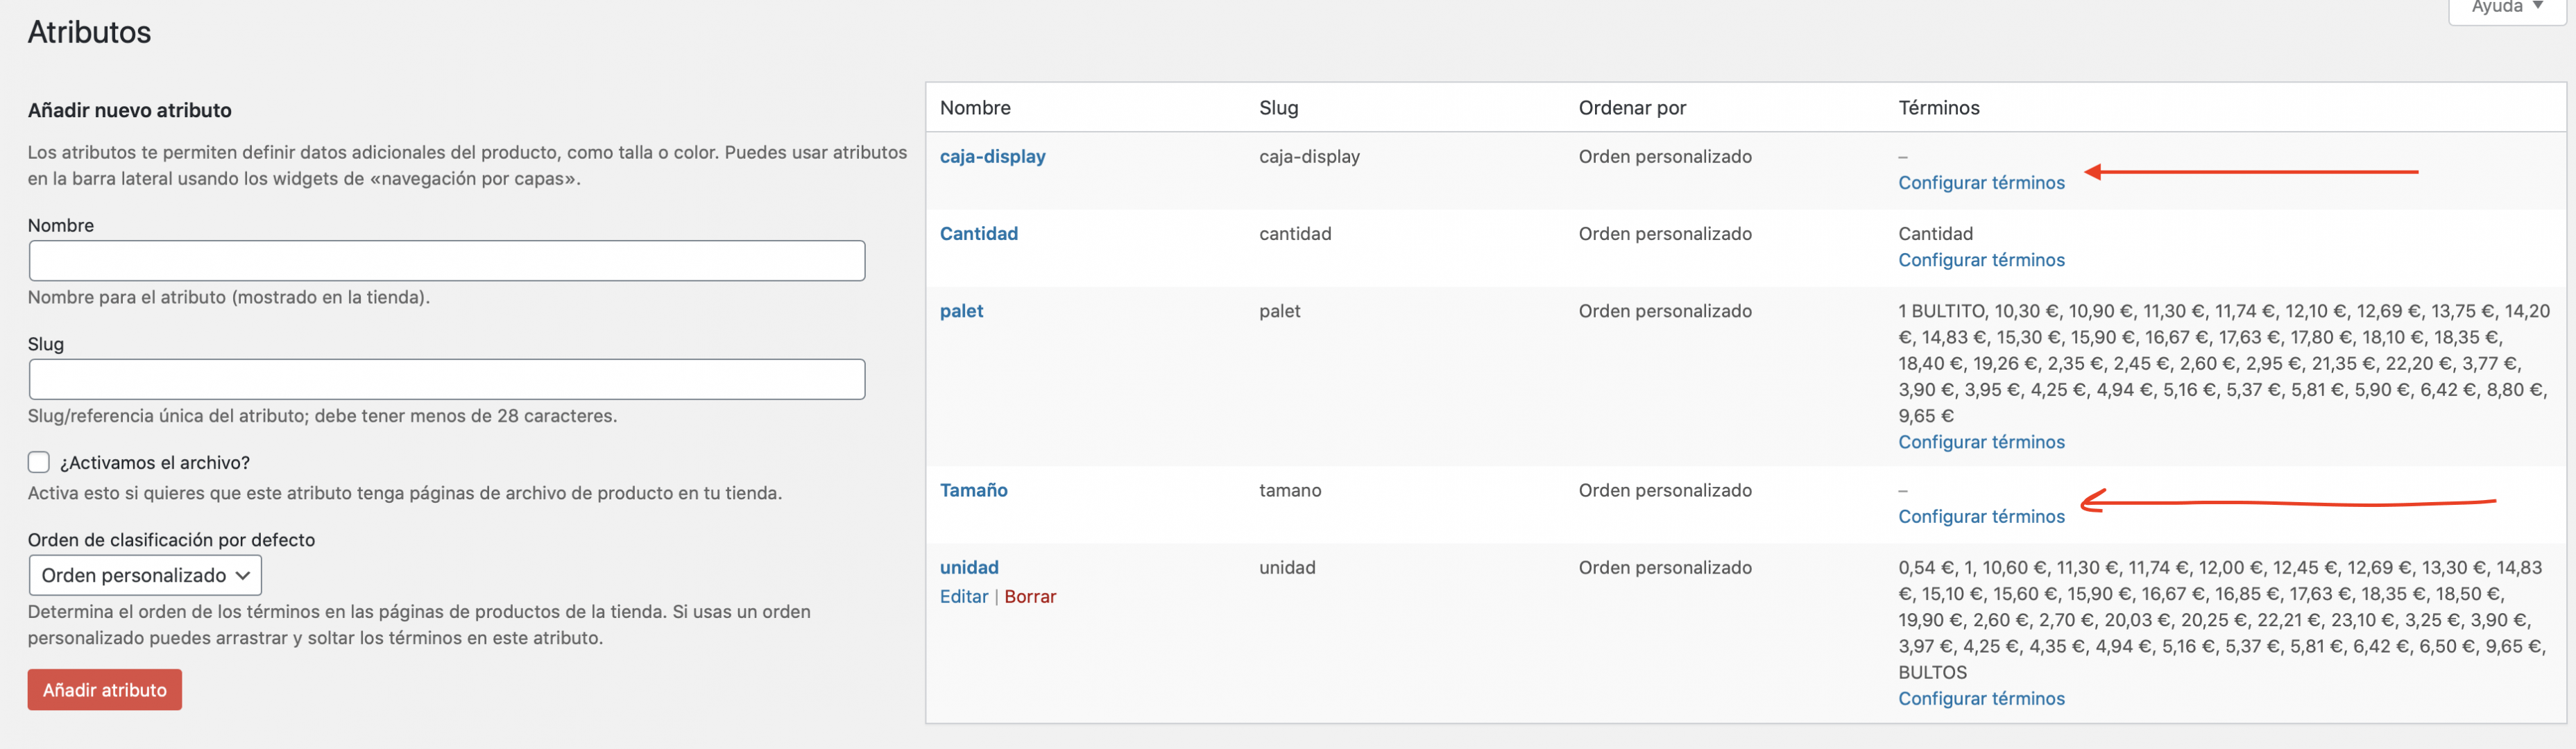Image resolution: width=2576 pixels, height=749 pixels.
Task: Open the Cantidad attribute link
Action: (x=978, y=233)
